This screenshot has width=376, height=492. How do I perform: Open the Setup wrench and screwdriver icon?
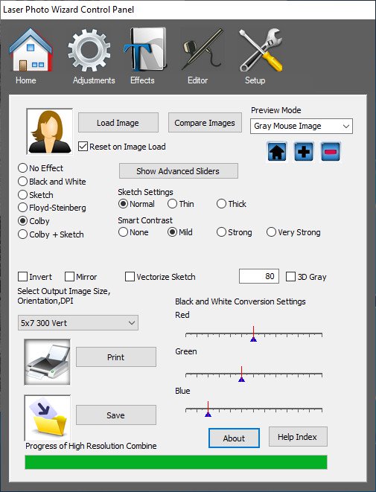tap(260, 50)
